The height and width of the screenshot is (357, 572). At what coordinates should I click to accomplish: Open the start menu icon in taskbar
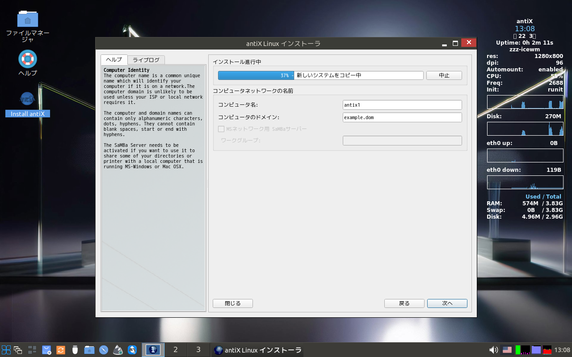tap(6, 350)
